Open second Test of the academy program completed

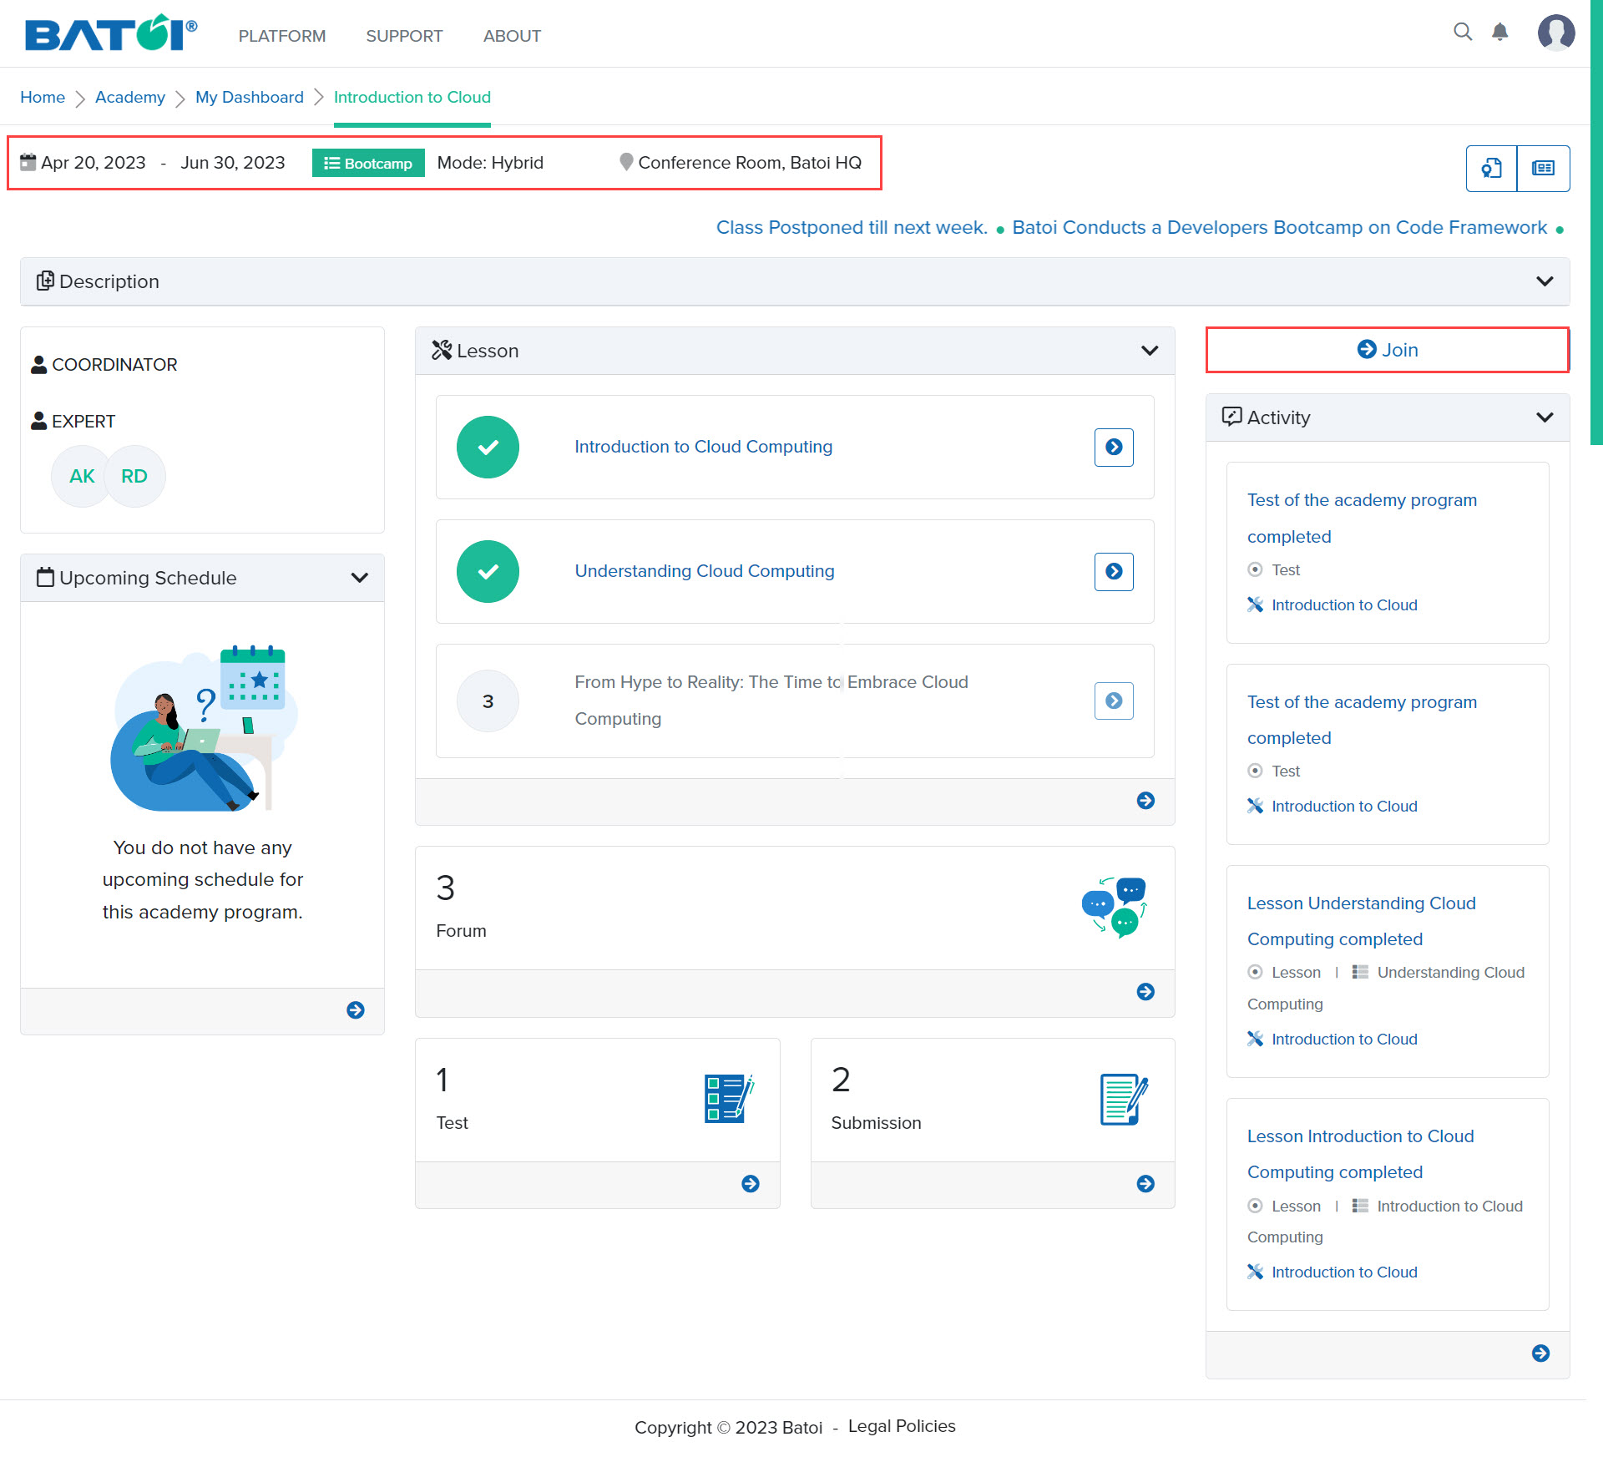coord(1362,720)
